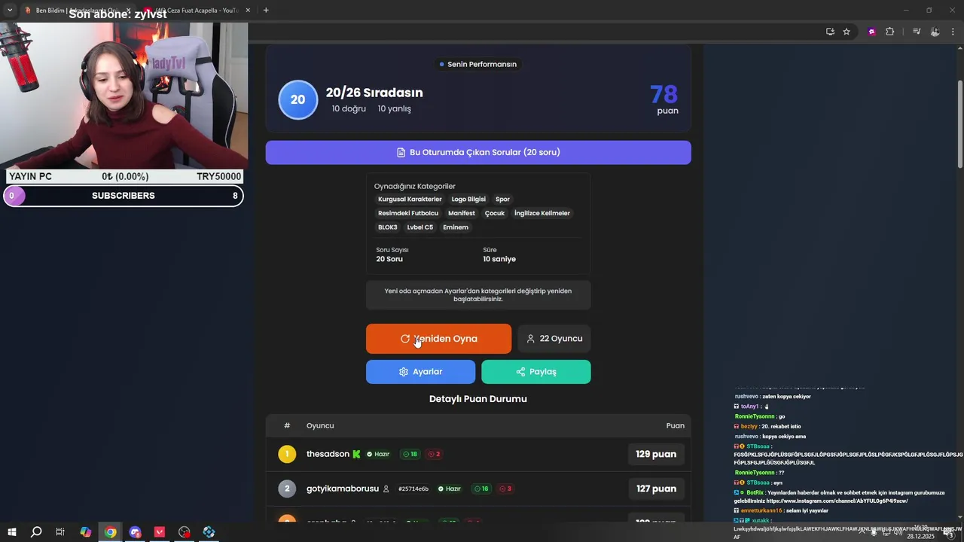Click the Paylaş share button
The image size is (964, 542).
(536, 372)
